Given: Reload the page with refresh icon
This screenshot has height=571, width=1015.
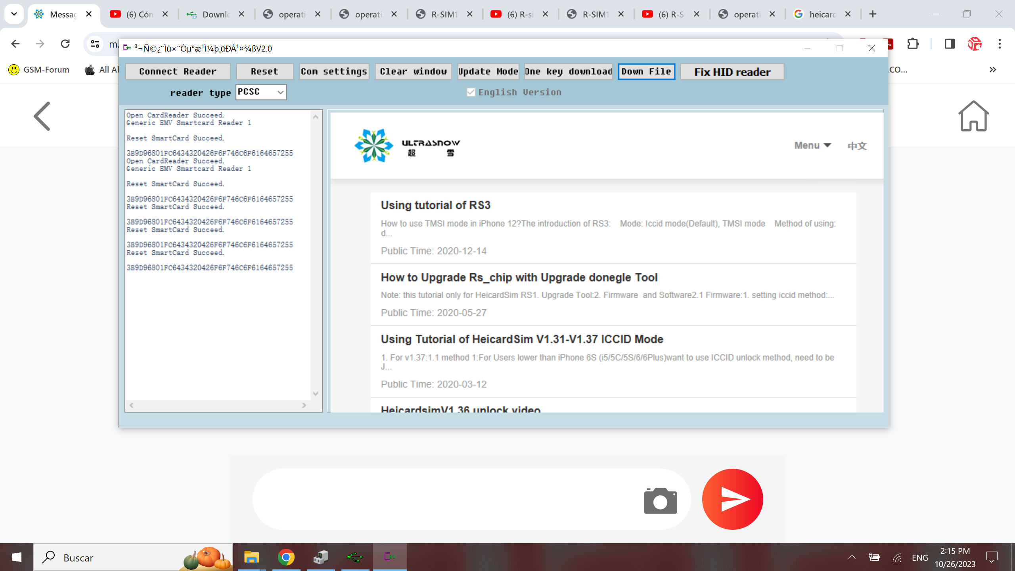Looking at the screenshot, I should tap(65, 44).
